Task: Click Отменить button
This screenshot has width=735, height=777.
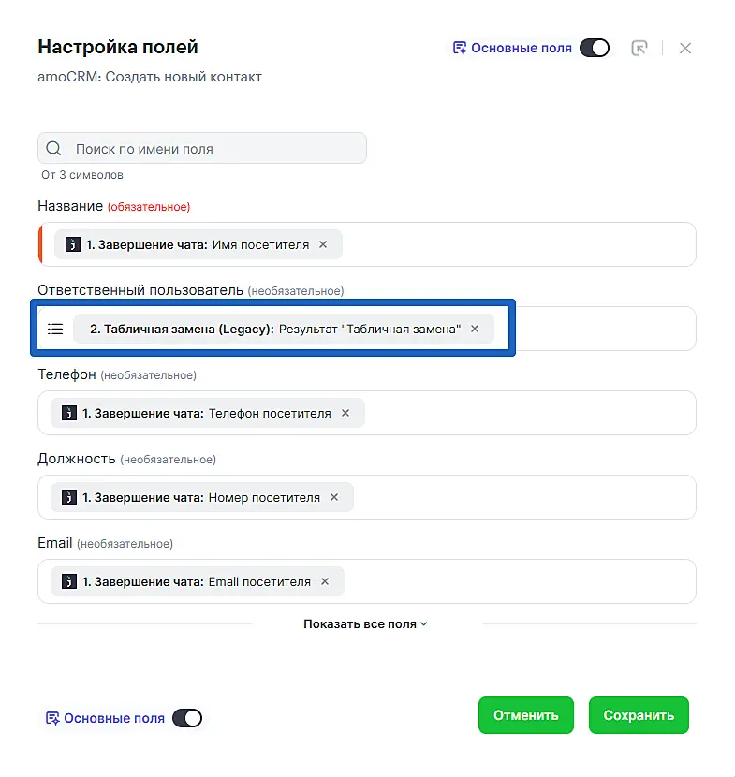Action: [x=526, y=715]
